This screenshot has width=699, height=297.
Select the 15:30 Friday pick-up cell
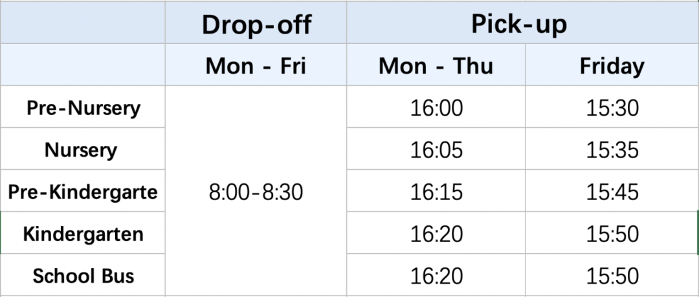tap(612, 108)
